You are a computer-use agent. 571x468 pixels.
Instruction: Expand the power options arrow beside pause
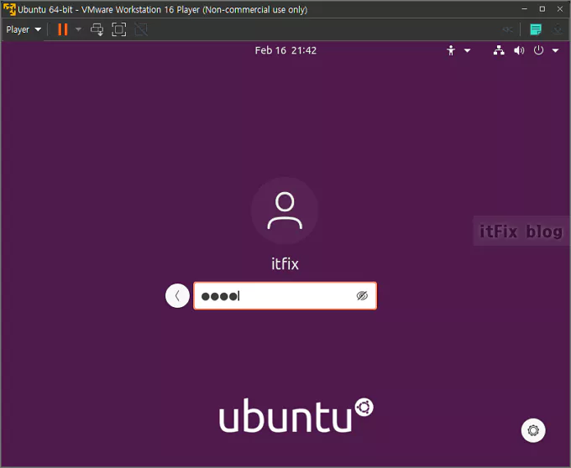[x=78, y=29]
